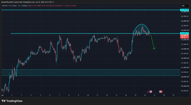
Task: Click the 67,197.90 price label on the axis
Action: tap(185, 10)
